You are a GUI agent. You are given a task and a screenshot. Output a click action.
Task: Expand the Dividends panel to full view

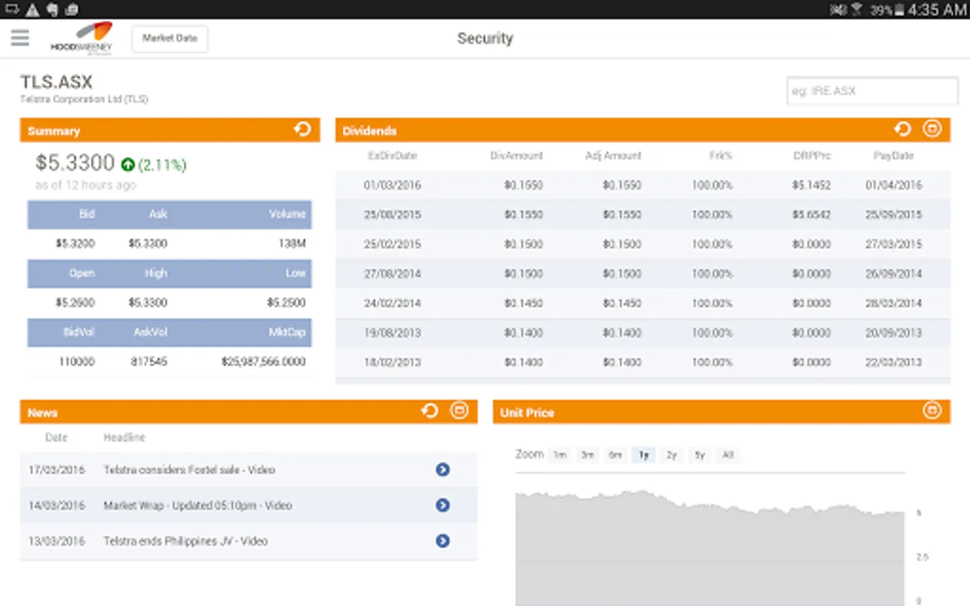(932, 129)
